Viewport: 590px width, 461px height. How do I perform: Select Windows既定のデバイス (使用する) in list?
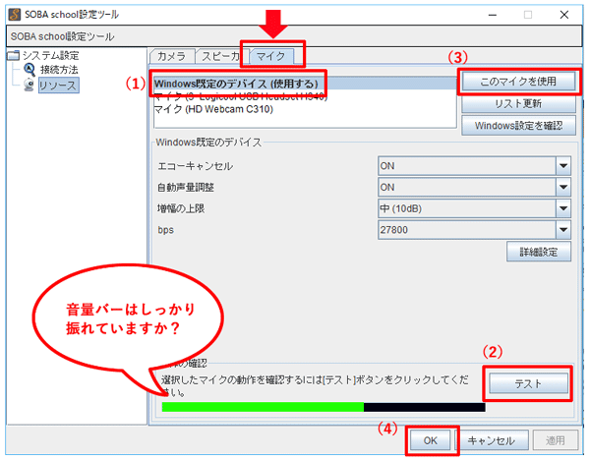tap(305, 84)
